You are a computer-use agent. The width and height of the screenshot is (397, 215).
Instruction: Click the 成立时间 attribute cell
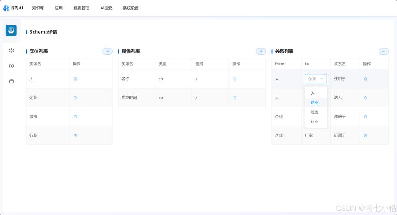(129, 98)
